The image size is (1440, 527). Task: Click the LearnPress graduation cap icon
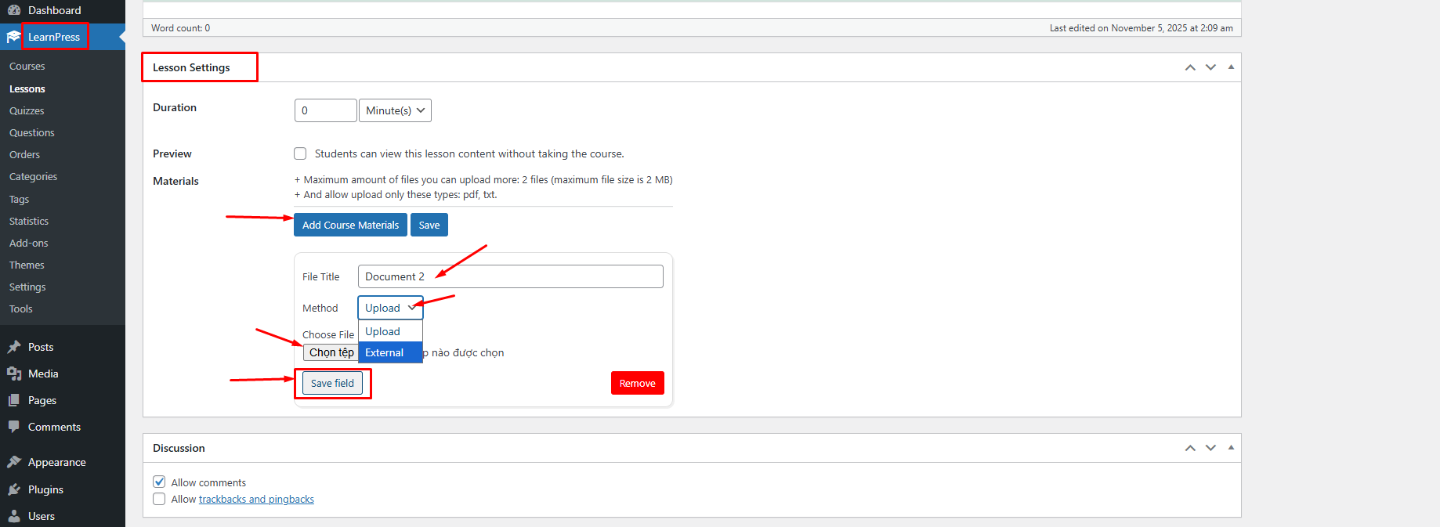click(x=14, y=37)
